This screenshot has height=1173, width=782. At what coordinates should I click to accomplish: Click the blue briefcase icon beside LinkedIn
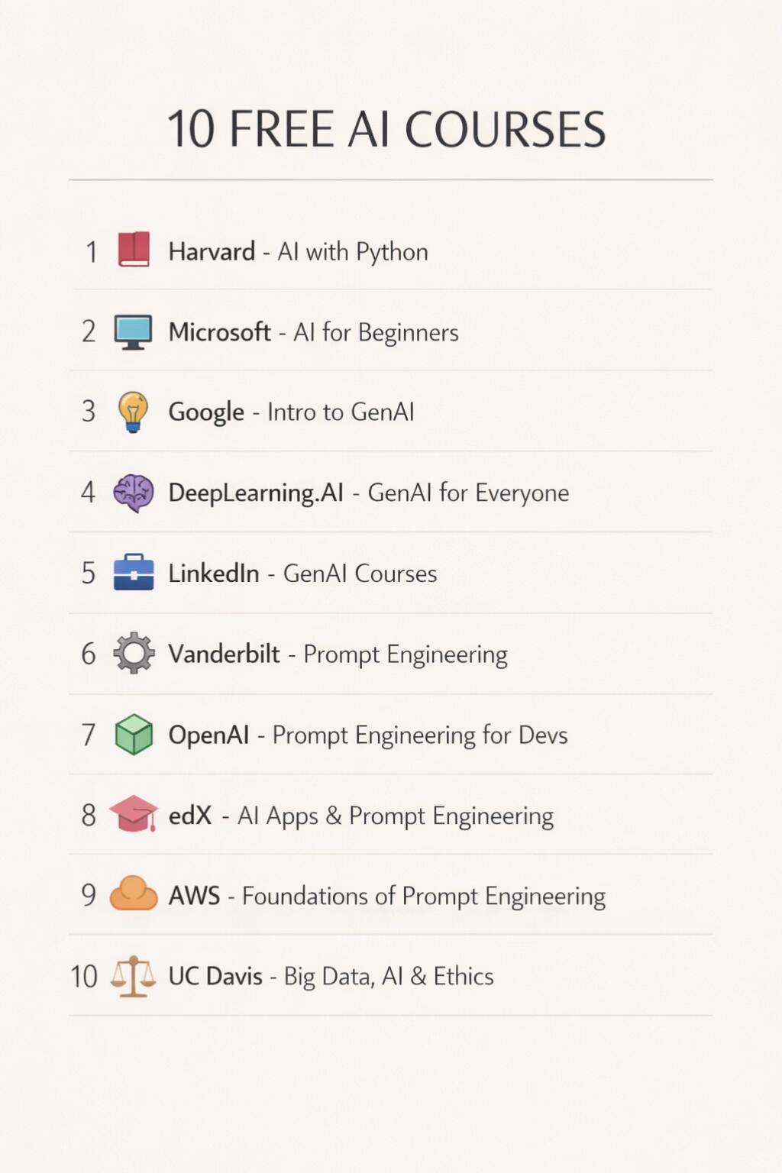pyautogui.click(x=134, y=572)
